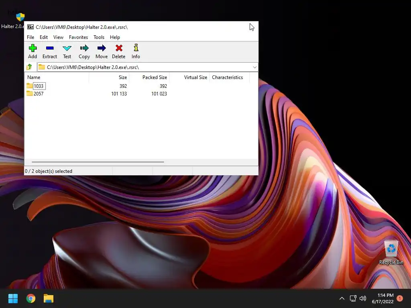The height and width of the screenshot is (308, 411).
Task: Click size value 101 133
Action: (119, 93)
